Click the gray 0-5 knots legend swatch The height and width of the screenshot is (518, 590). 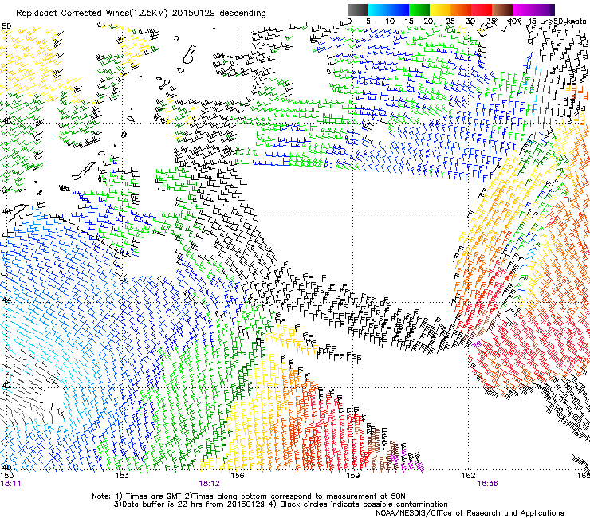pos(357,10)
